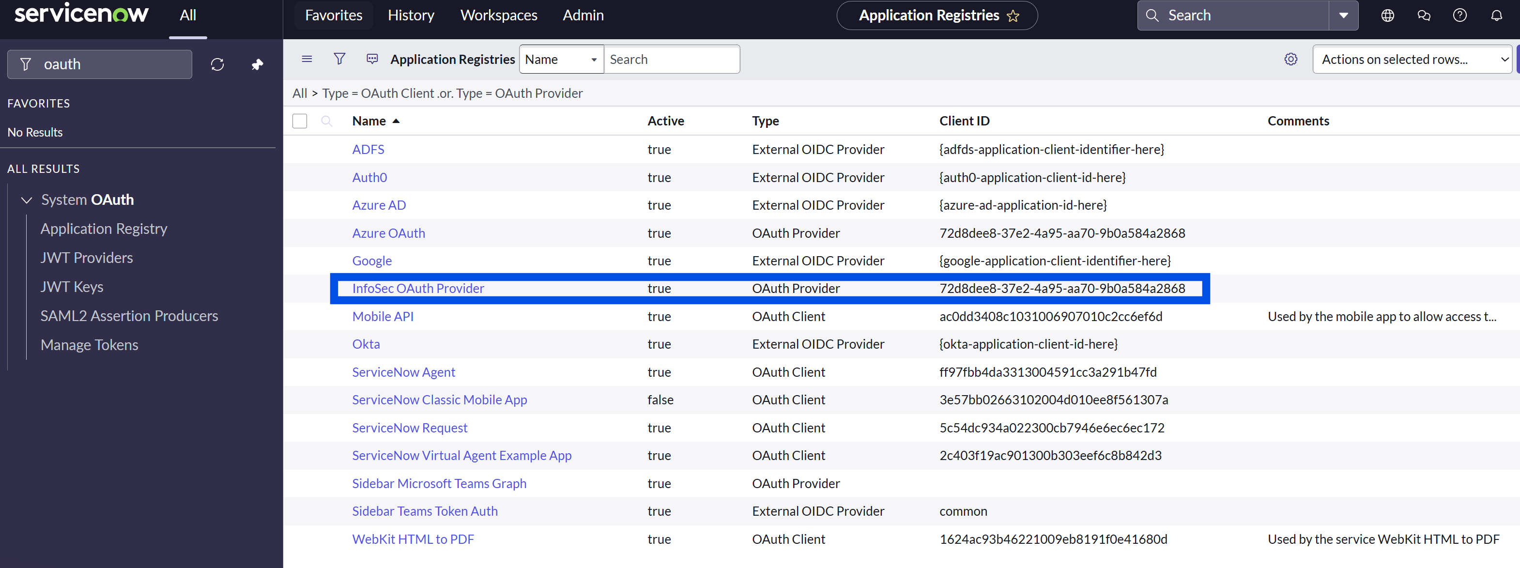Image resolution: width=1520 pixels, height=568 pixels.
Task: Click the global Search box
Action: [x=1233, y=15]
